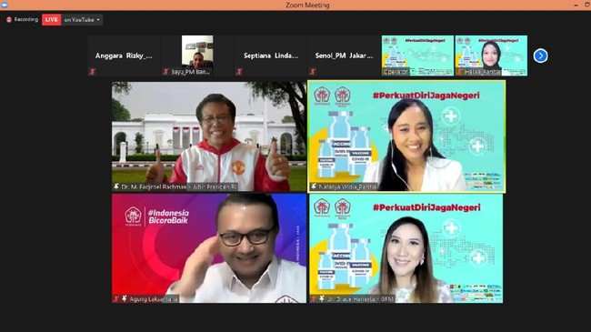This screenshot has height=332, width=591.
Task: Select Septiana Linda participant tile
Action: (271, 55)
